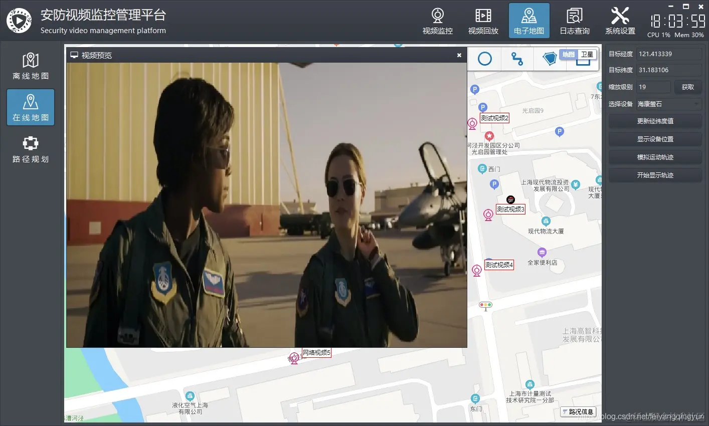Open the 日志查询 log query module

(x=575, y=21)
